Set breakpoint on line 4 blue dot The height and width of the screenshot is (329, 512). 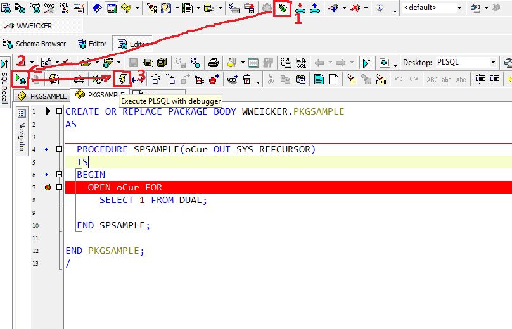(x=46, y=149)
